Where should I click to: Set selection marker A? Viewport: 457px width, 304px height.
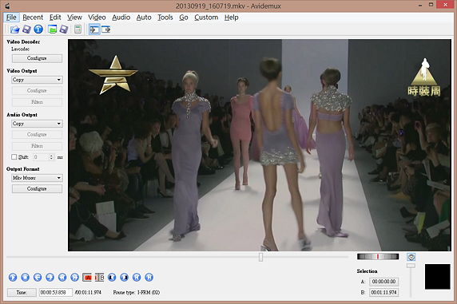tap(87, 277)
